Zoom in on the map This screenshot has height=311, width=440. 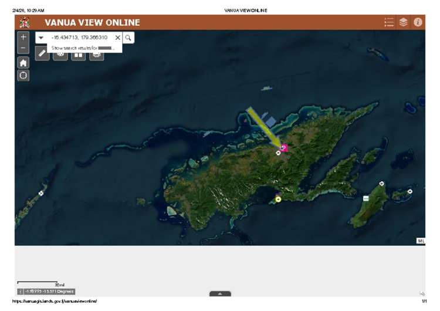pos(23,37)
